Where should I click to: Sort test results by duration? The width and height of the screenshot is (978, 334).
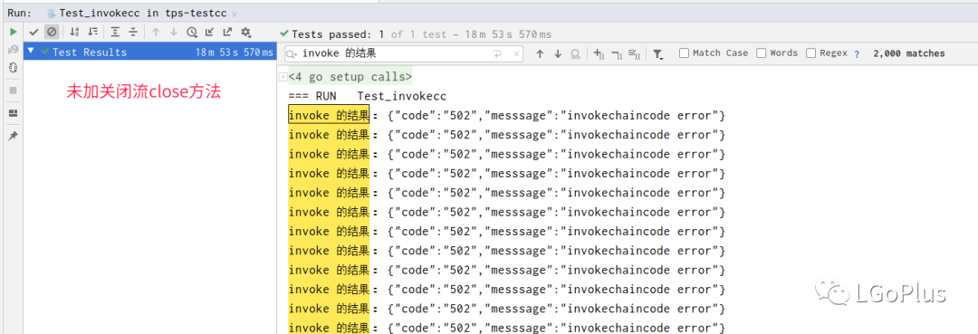coord(93,32)
